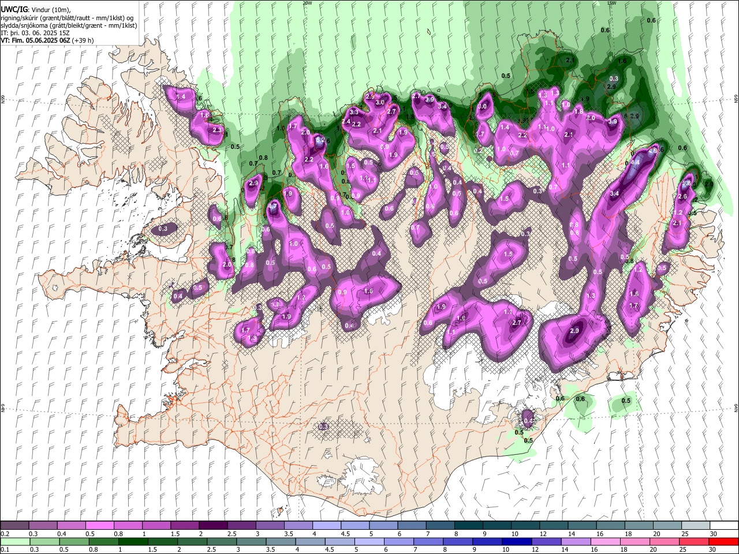Click the '0.2' label on the snow legend
This screenshot has height=554, width=739.
[x=5, y=534]
